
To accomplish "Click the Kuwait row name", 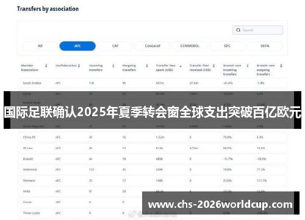I will [x=28, y=159].
